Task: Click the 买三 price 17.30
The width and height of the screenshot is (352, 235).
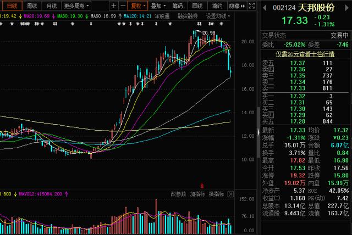Action: [298, 109]
